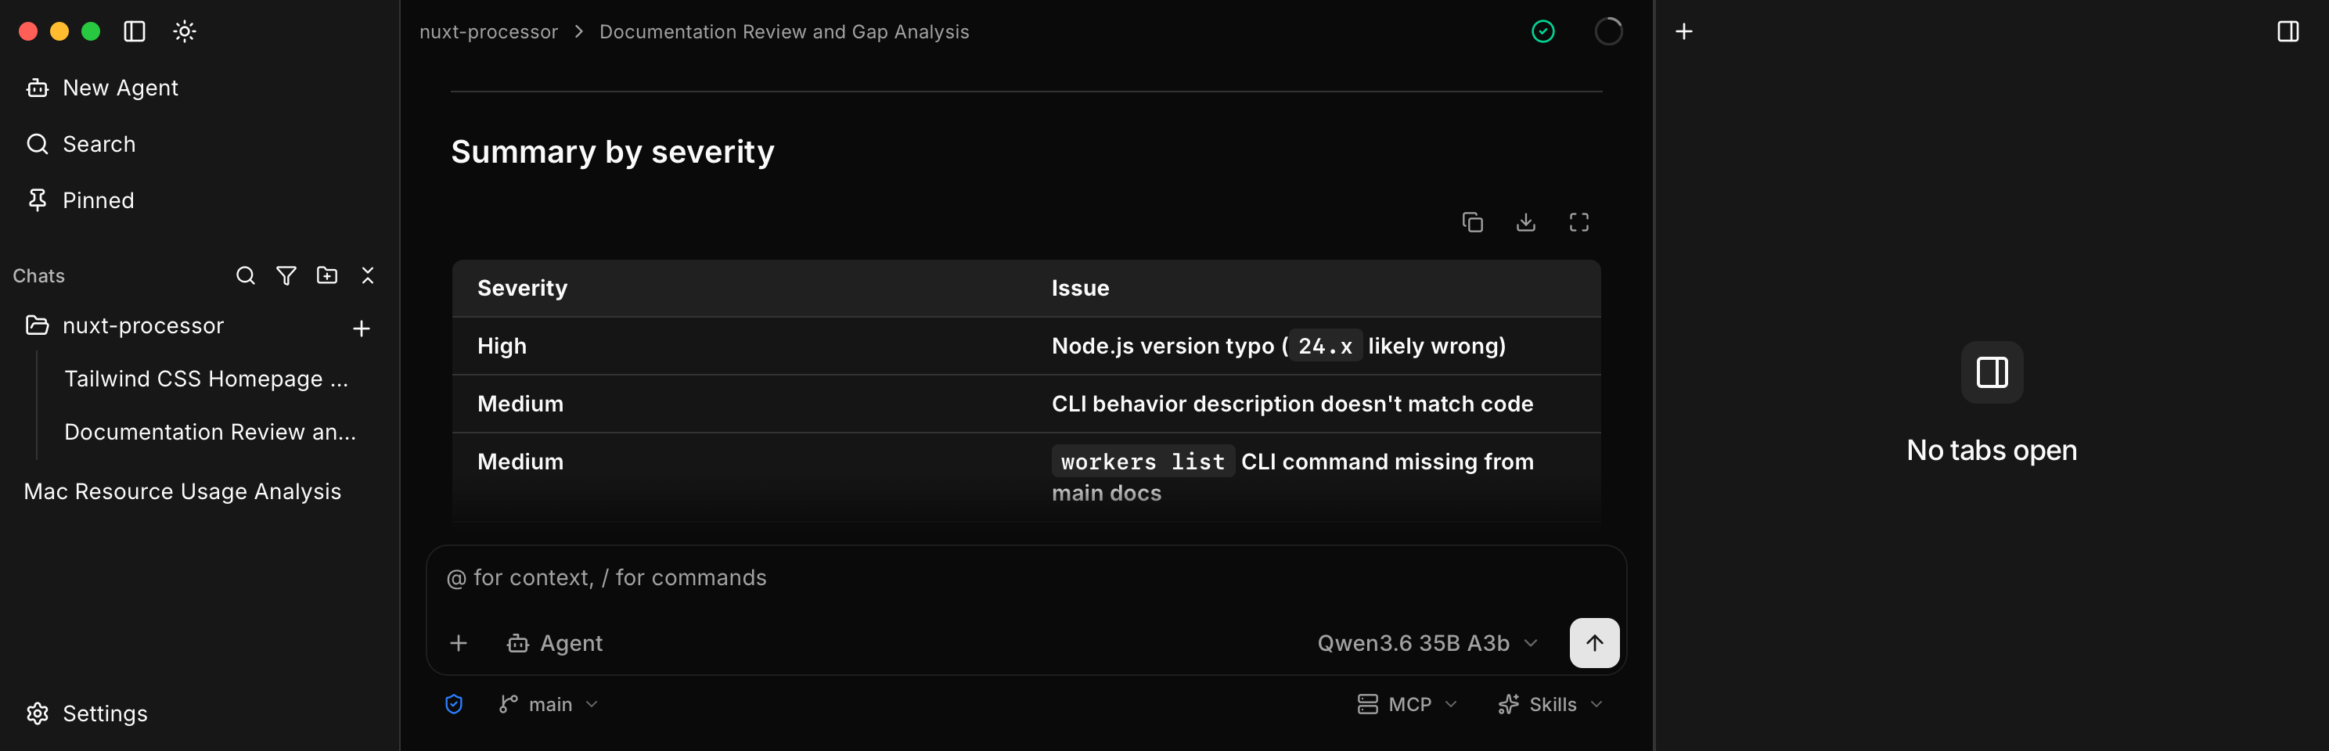2329x751 pixels.
Task: Open the main branch selector
Action: coord(549,704)
